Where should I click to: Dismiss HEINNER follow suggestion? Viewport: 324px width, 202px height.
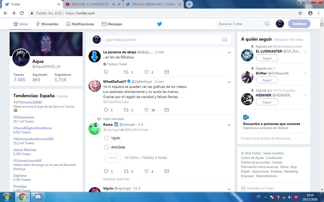point(305,96)
